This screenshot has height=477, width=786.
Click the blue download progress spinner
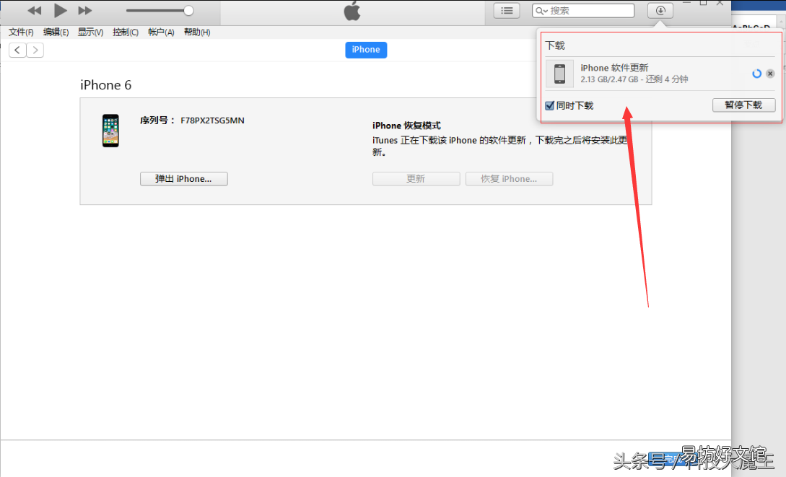[x=757, y=74]
